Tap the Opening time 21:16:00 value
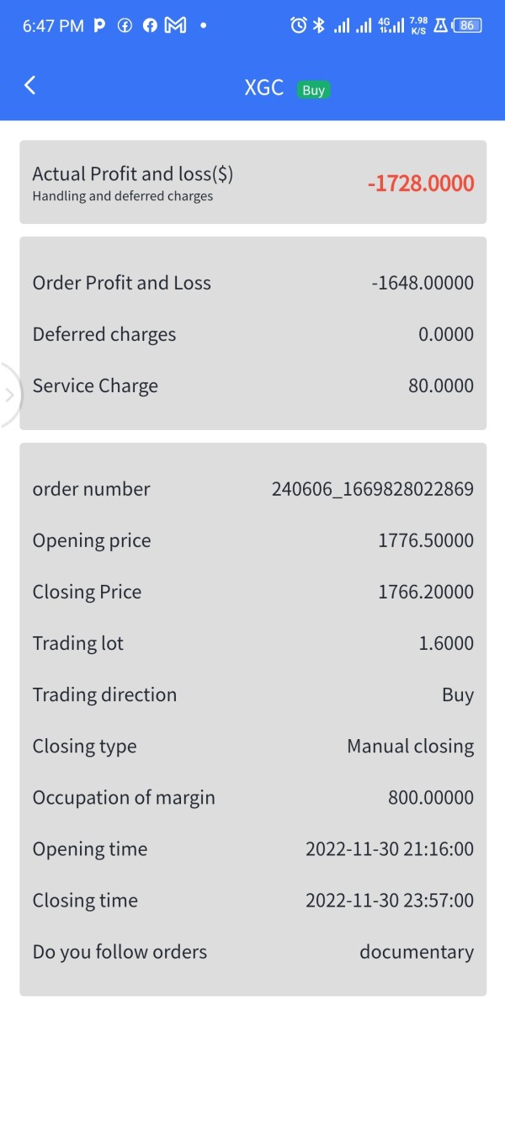This screenshot has height=1122, width=505. [390, 848]
